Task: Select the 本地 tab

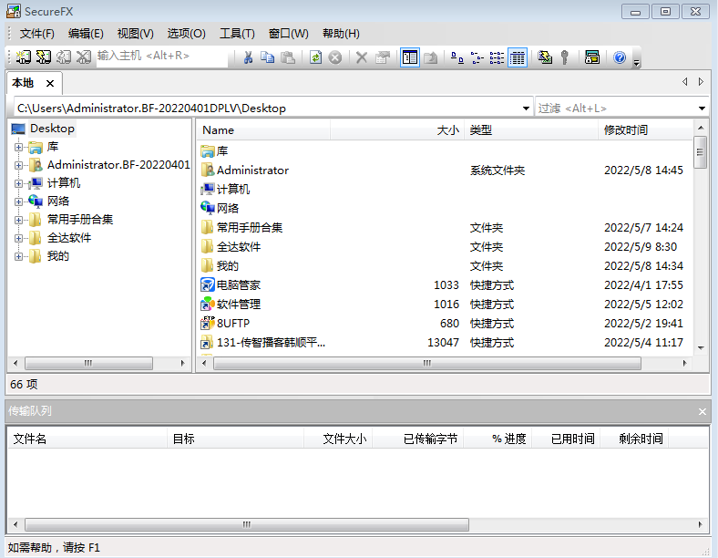Action: click(23, 83)
